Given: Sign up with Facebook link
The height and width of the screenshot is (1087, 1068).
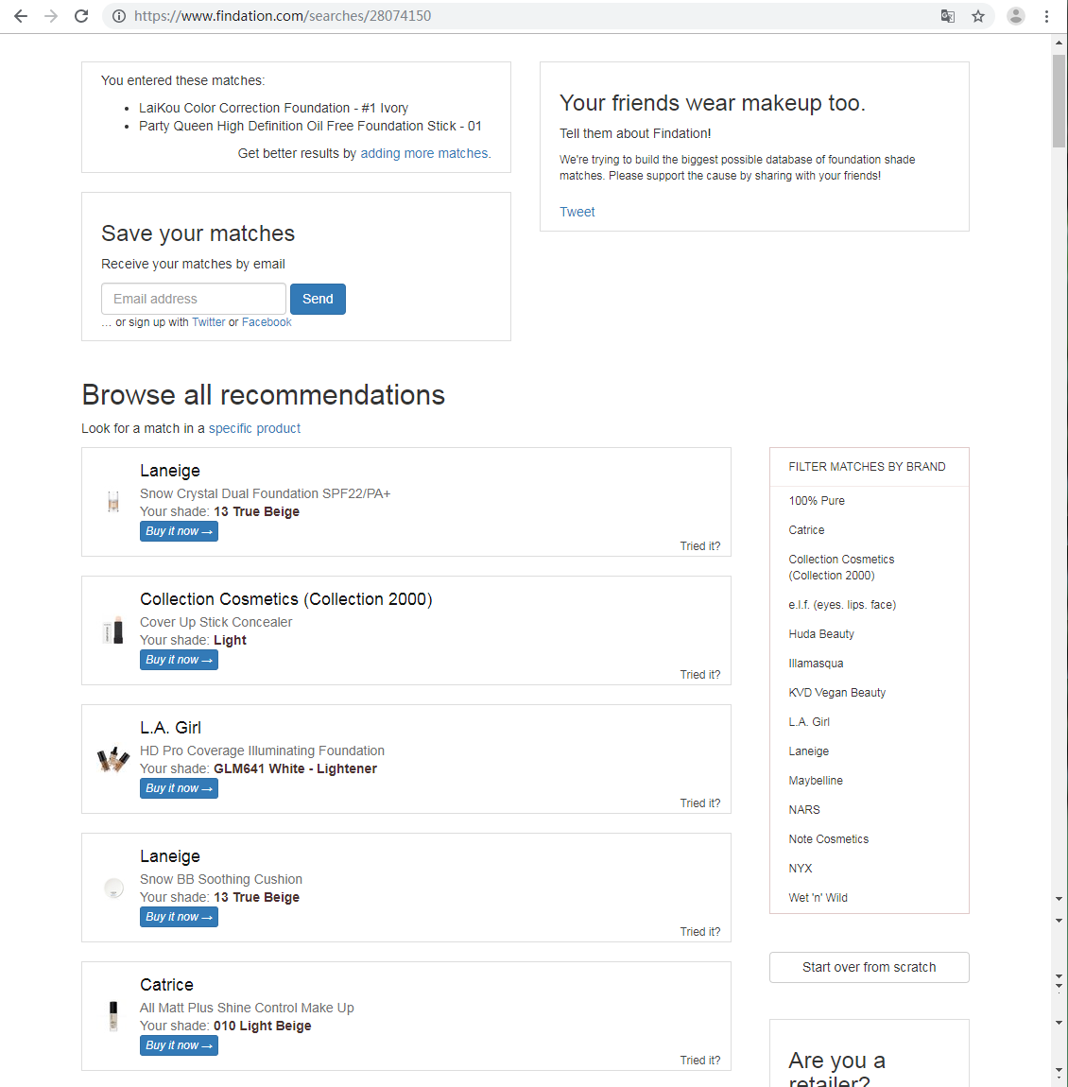Looking at the screenshot, I should tap(267, 322).
